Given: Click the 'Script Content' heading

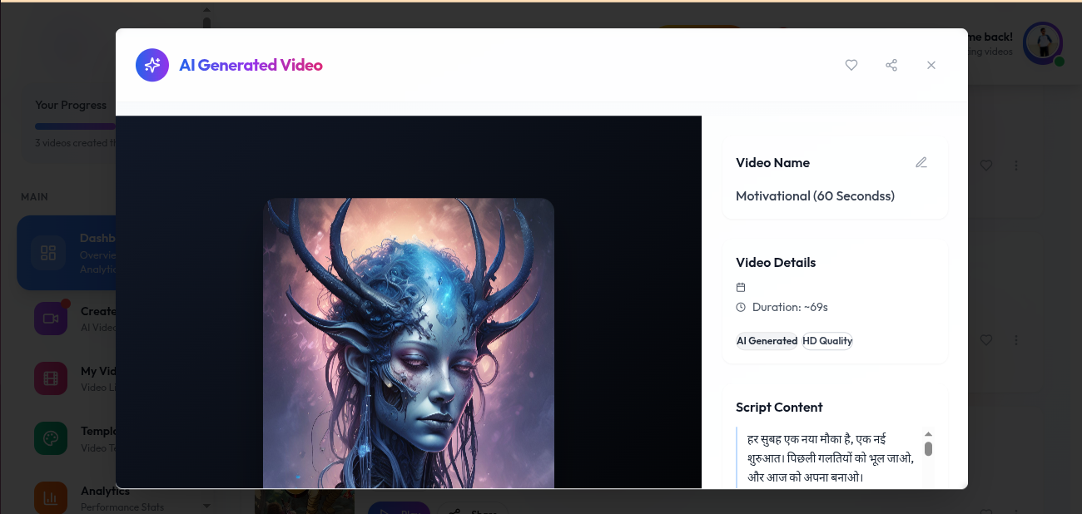Looking at the screenshot, I should click(779, 408).
